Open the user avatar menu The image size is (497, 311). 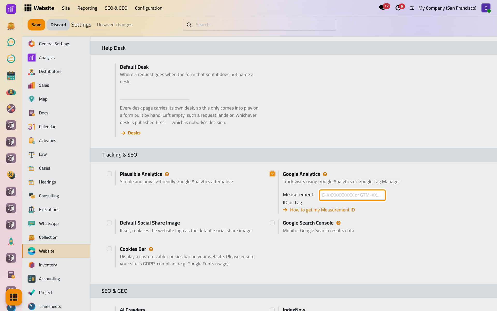(x=486, y=8)
